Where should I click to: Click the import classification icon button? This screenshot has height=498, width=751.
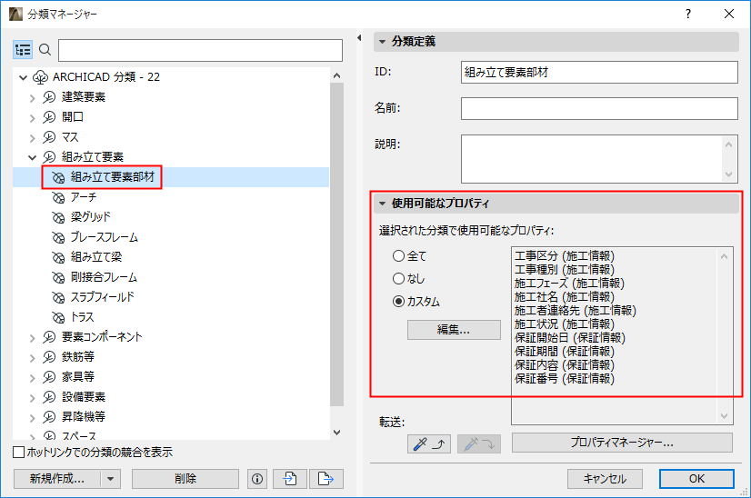click(290, 479)
